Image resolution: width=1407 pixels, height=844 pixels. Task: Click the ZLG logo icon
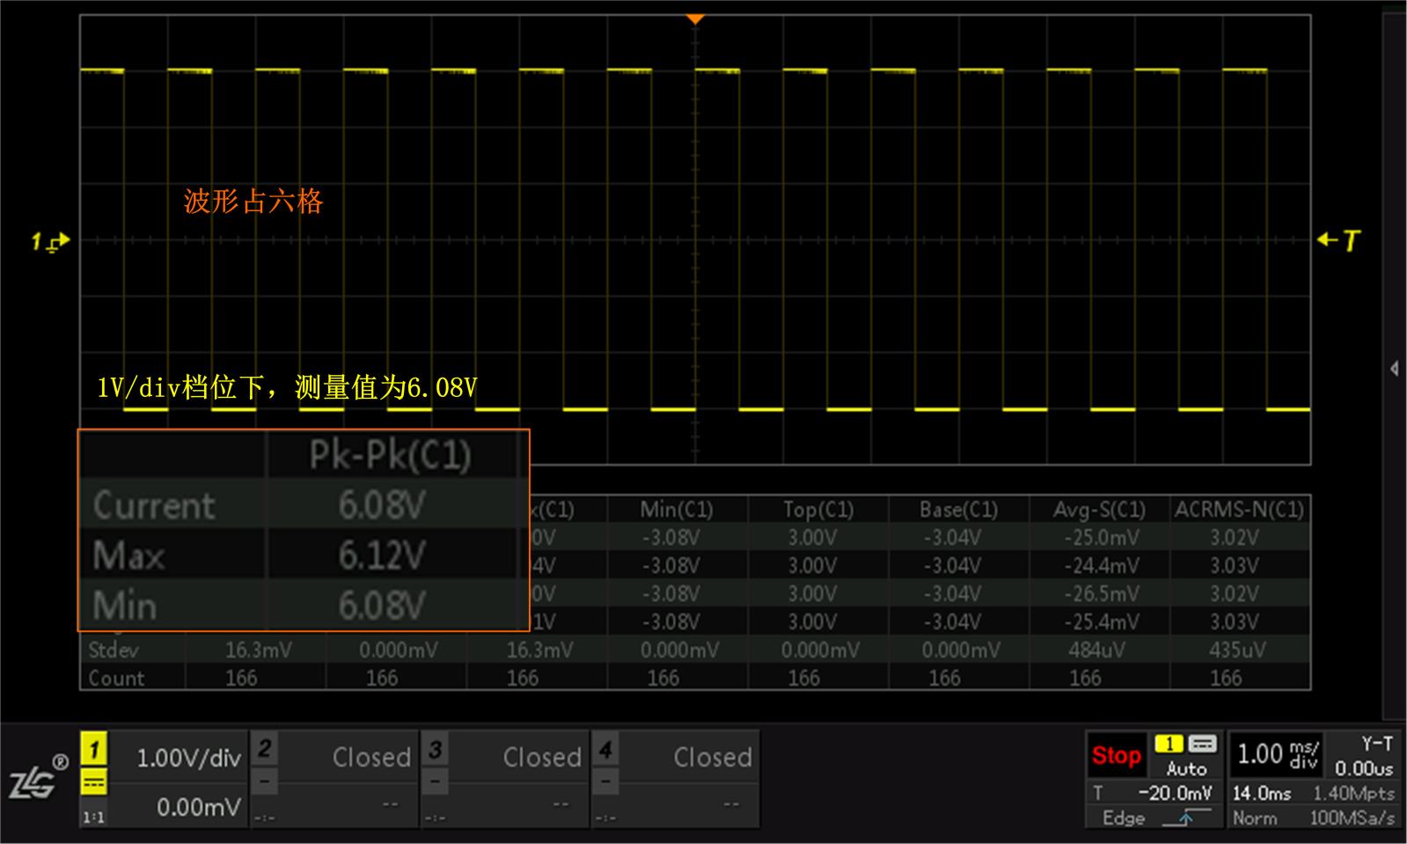click(x=38, y=777)
